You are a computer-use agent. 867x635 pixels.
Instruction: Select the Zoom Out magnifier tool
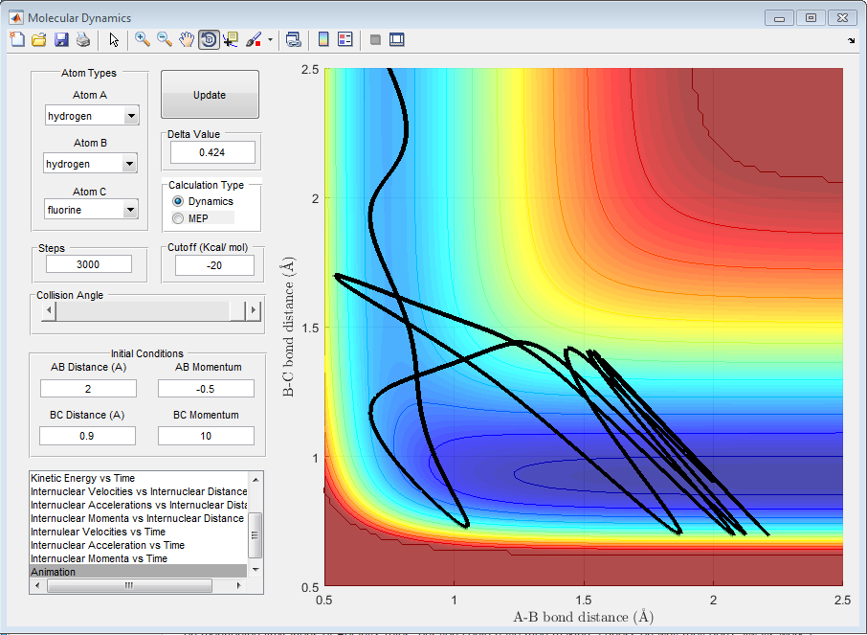tap(165, 40)
